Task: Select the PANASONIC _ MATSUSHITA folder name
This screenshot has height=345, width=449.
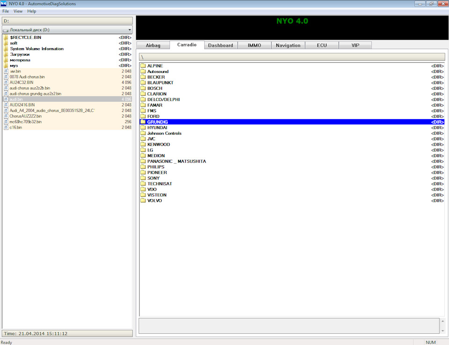Action: pyautogui.click(x=177, y=161)
